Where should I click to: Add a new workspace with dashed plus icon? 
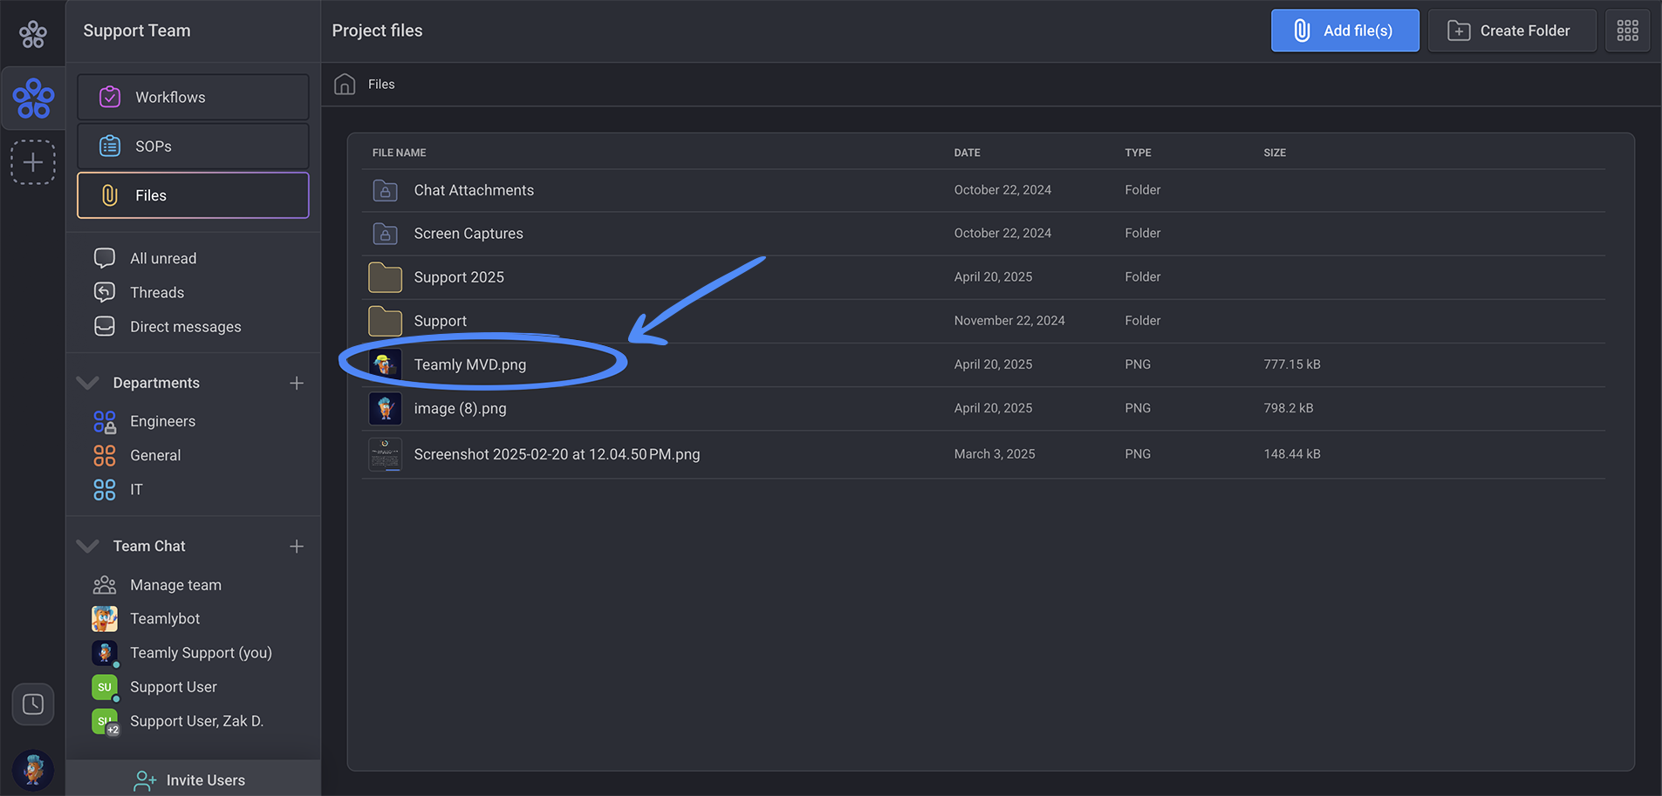[x=33, y=162]
